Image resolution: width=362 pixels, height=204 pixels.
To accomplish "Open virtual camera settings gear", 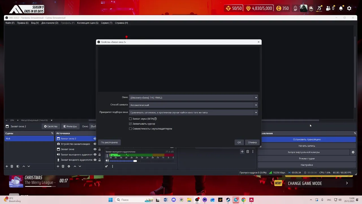I will click(353, 152).
